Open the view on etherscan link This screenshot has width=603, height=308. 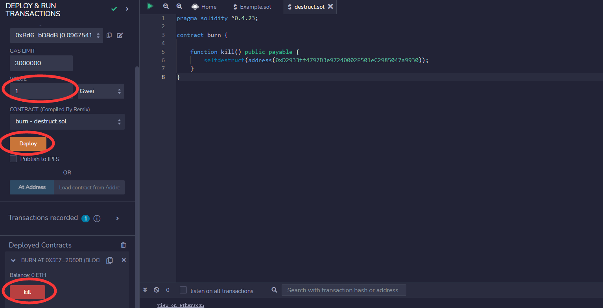(x=181, y=305)
